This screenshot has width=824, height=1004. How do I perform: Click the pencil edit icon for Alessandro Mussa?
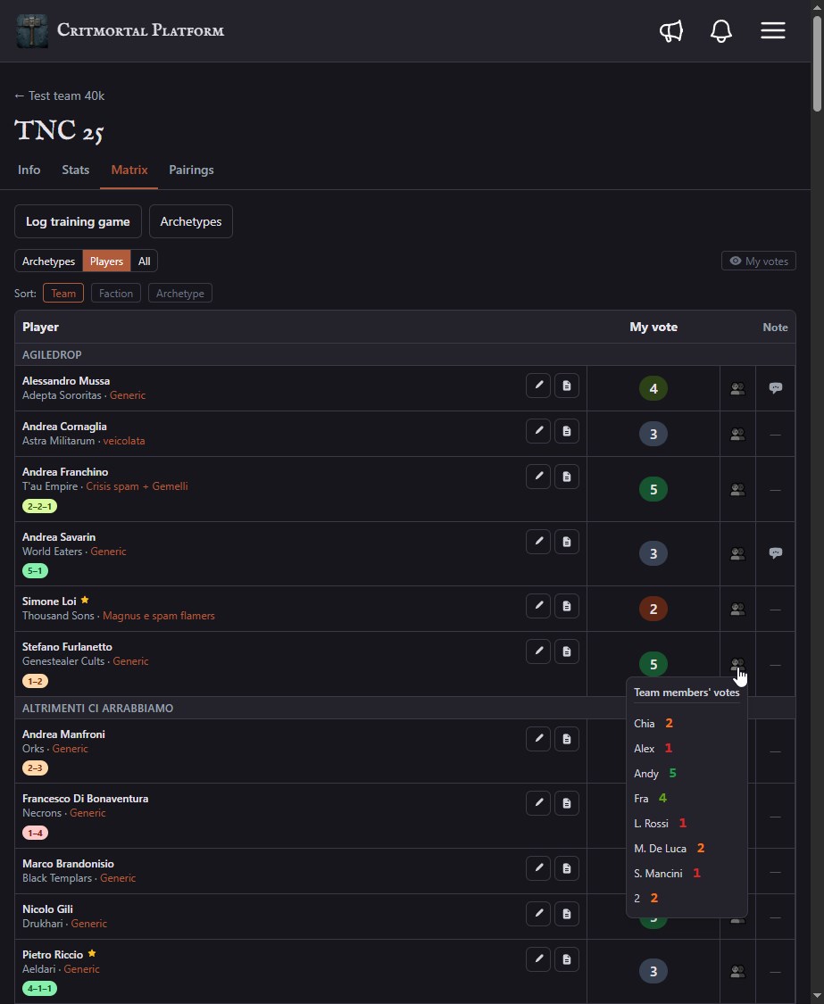click(x=538, y=386)
